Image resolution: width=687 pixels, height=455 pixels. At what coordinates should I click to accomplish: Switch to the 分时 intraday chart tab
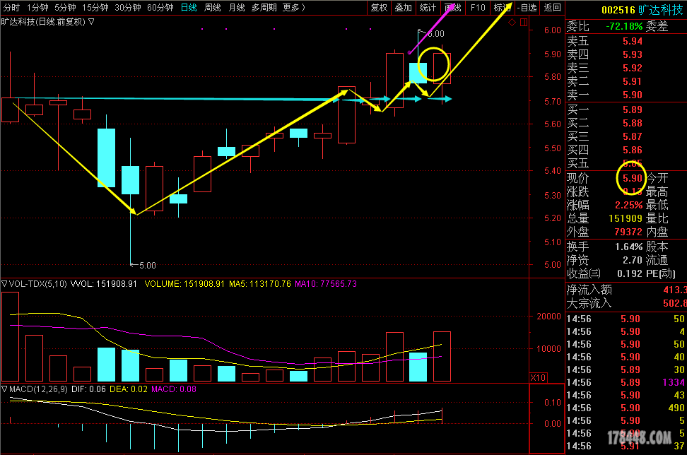[x=12, y=8]
